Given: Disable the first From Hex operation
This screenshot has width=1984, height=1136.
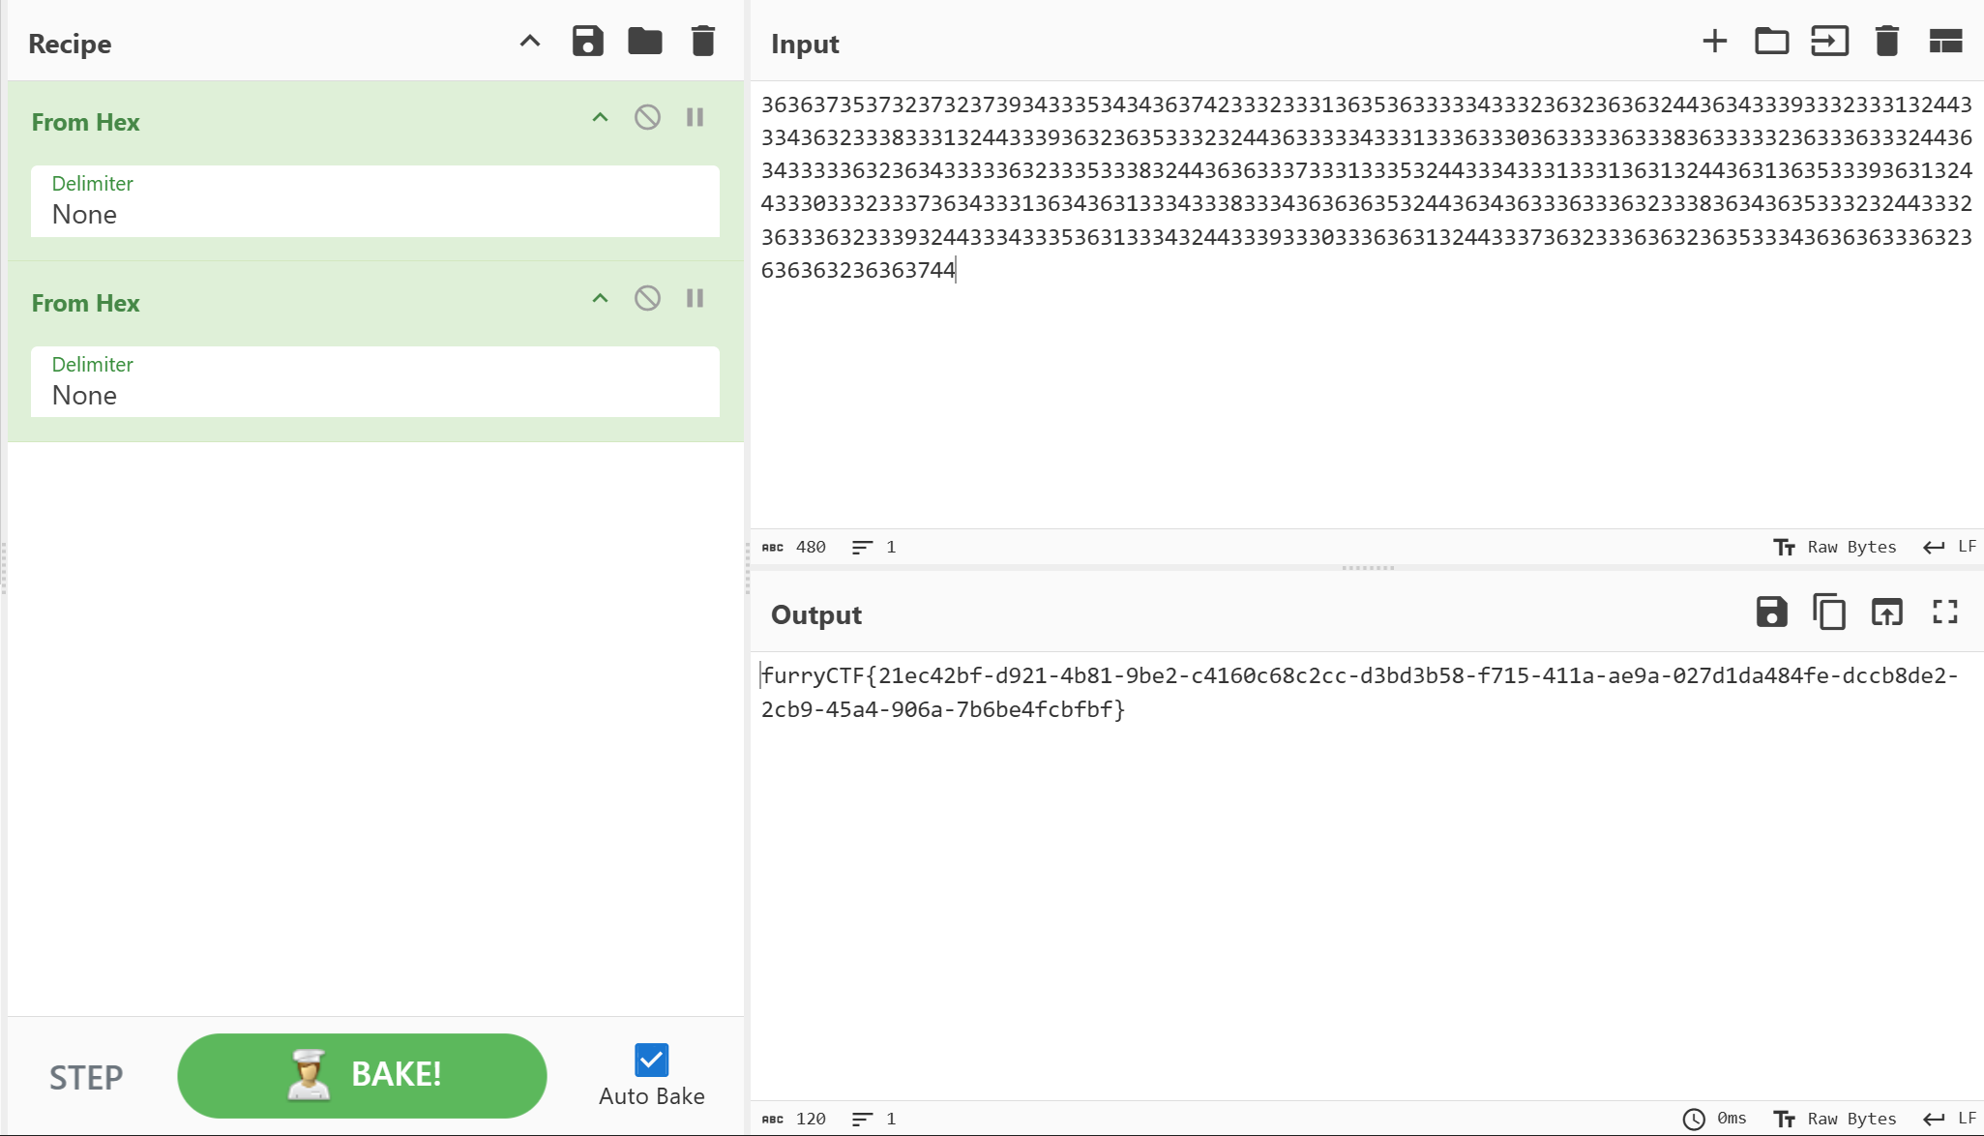Looking at the screenshot, I should pyautogui.click(x=647, y=118).
